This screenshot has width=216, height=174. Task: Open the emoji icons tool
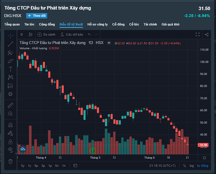pyautogui.click(x=10, y=94)
